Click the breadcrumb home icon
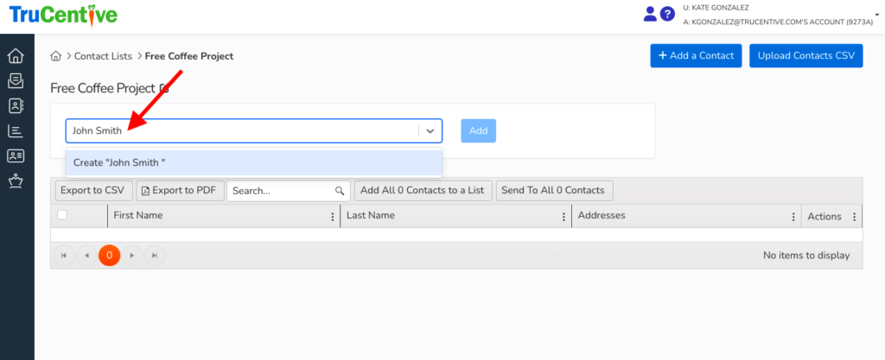The height and width of the screenshot is (360, 885). tap(56, 56)
